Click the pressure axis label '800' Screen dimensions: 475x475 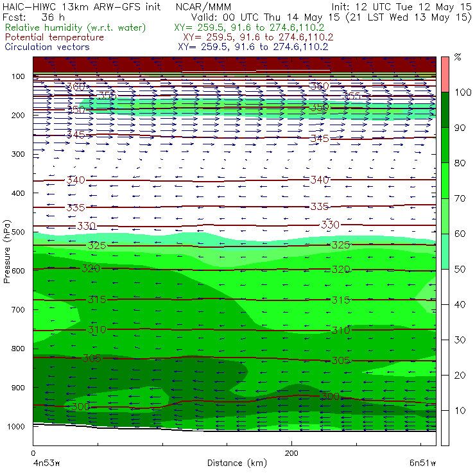(x=18, y=349)
